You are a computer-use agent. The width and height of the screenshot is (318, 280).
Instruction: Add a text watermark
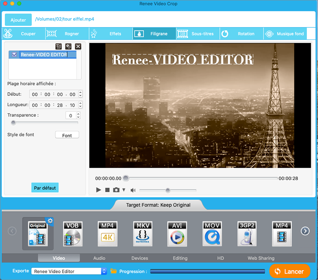pyautogui.click(x=59, y=46)
